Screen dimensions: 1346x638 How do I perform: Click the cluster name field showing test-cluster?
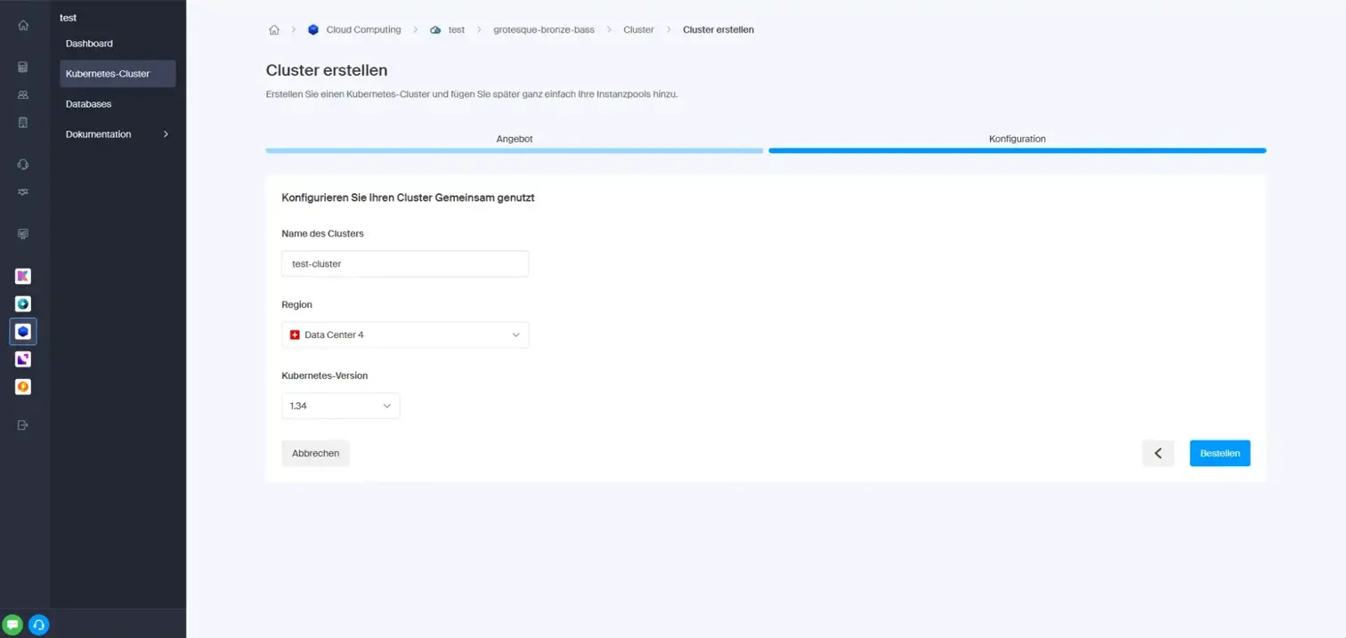point(405,263)
